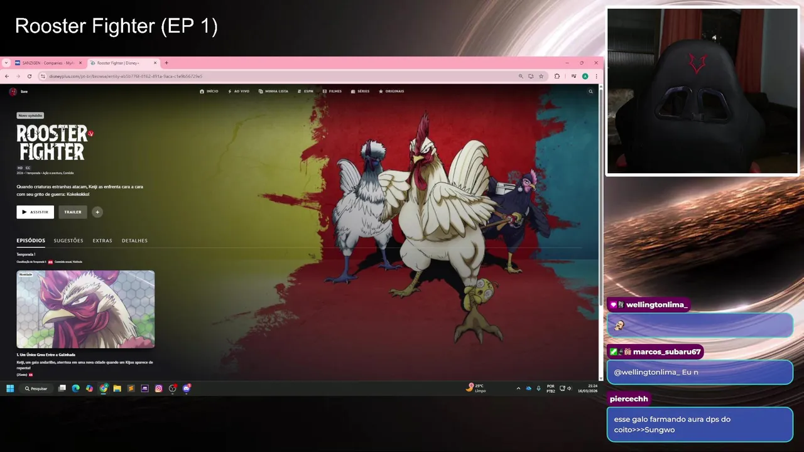Switch to the Detalhes tab
Screen dimensions: 804x452
point(134,240)
